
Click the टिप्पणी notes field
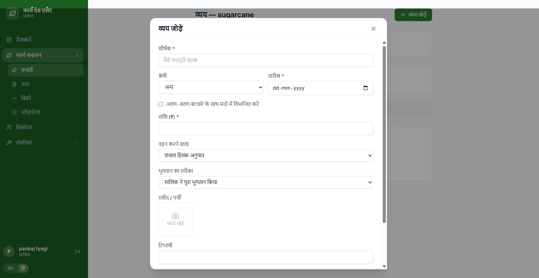(x=266, y=257)
